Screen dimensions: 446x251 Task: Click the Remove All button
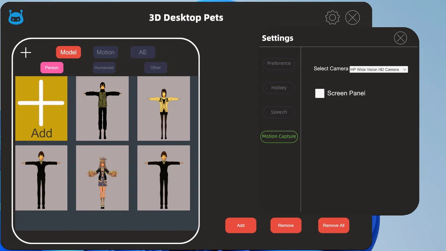point(333,225)
